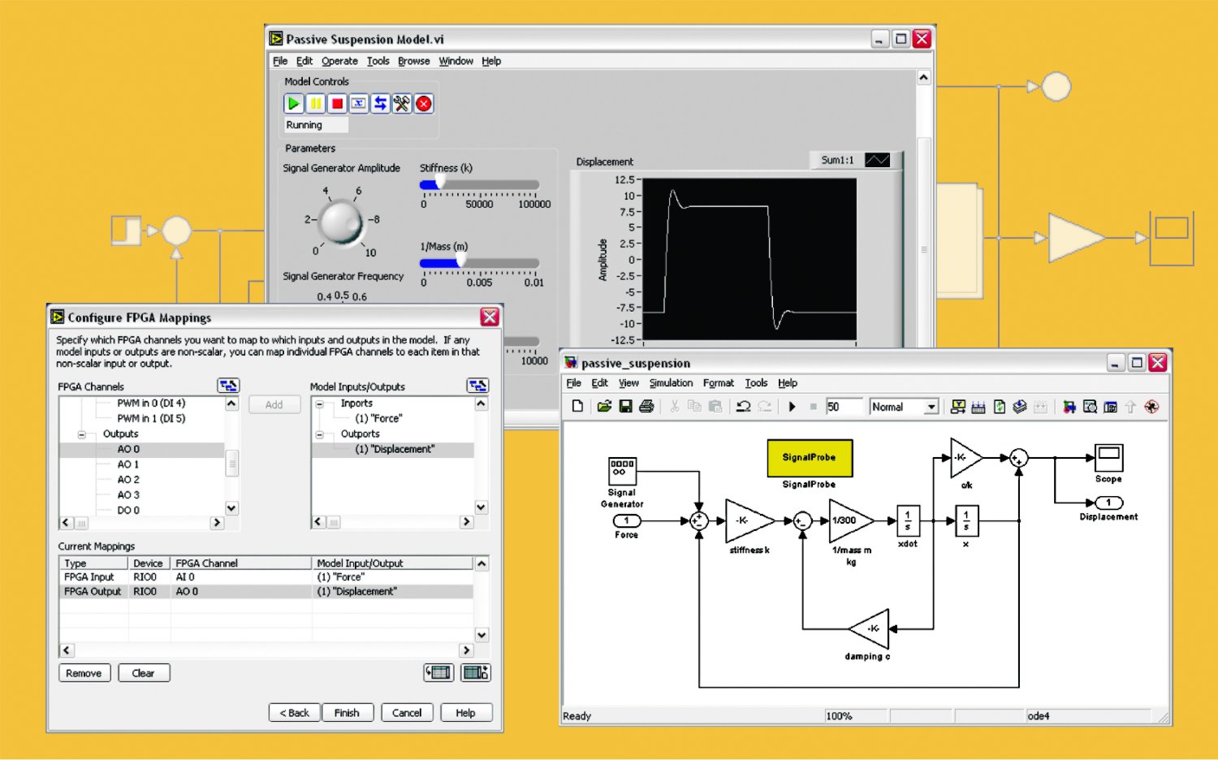Select AO 1 in the FPGA Channels list
Viewport: 1218px width, 760px height.
pyautogui.click(x=128, y=464)
